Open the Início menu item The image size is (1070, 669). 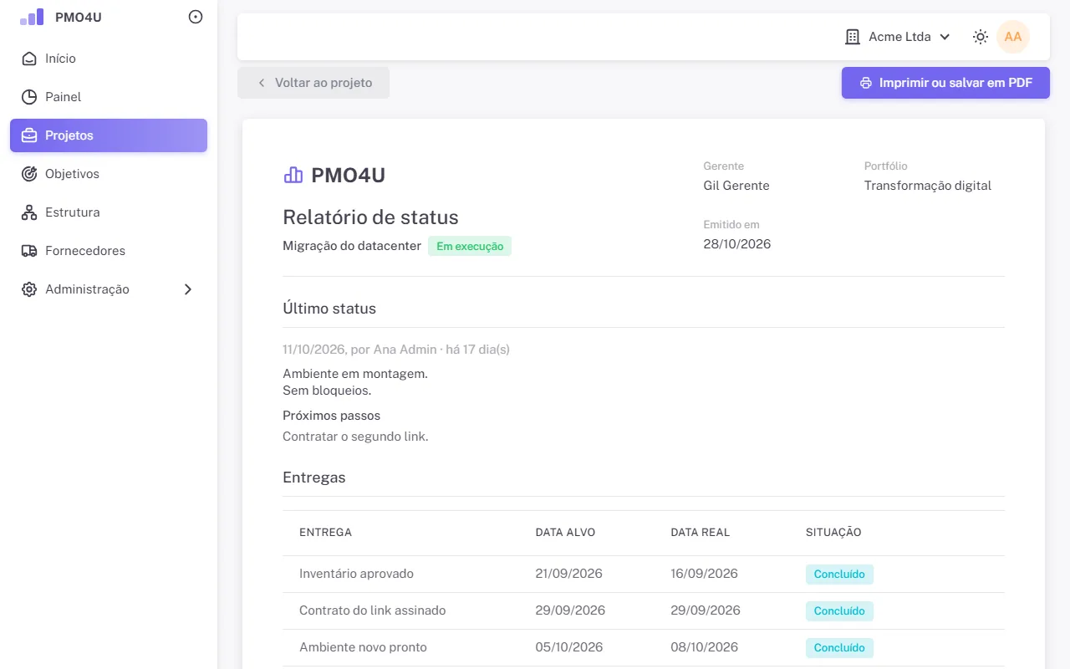109,59
